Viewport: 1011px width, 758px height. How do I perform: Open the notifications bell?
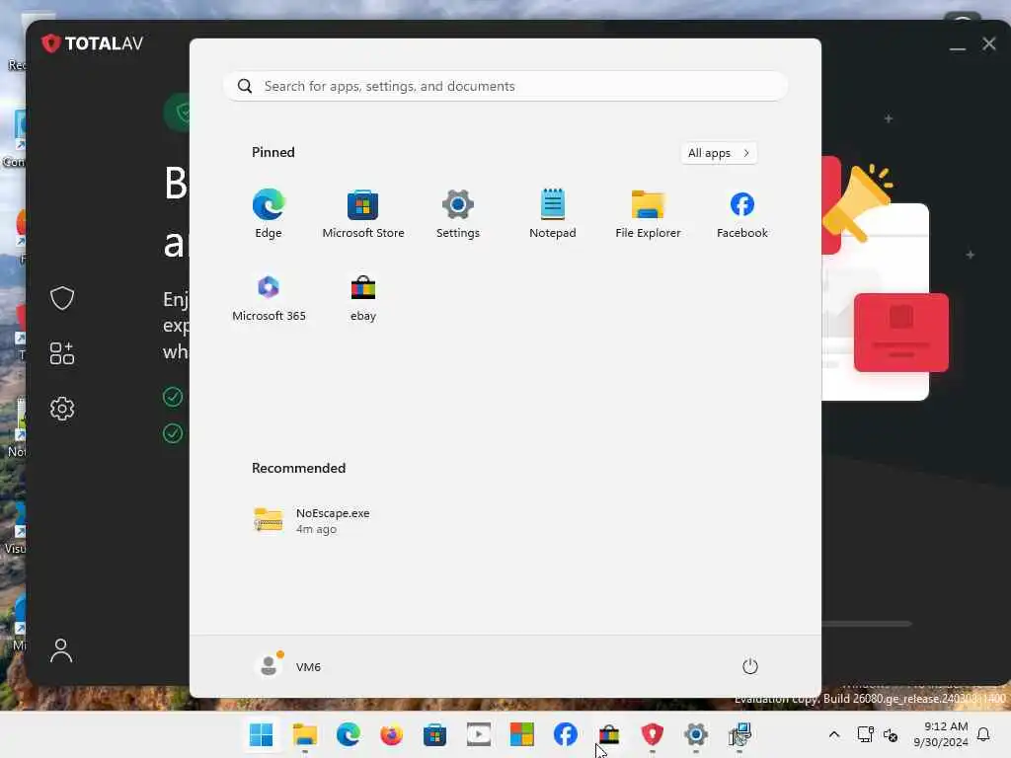984,734
